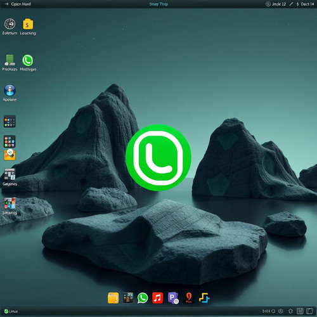317x317 pixels.
Task: Click the Jnde 22 indicator in top bar
Action: (x=279, y=4)
